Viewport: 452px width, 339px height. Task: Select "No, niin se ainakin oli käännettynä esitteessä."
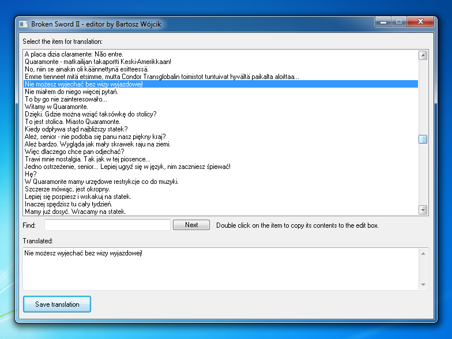pos(220,69)
